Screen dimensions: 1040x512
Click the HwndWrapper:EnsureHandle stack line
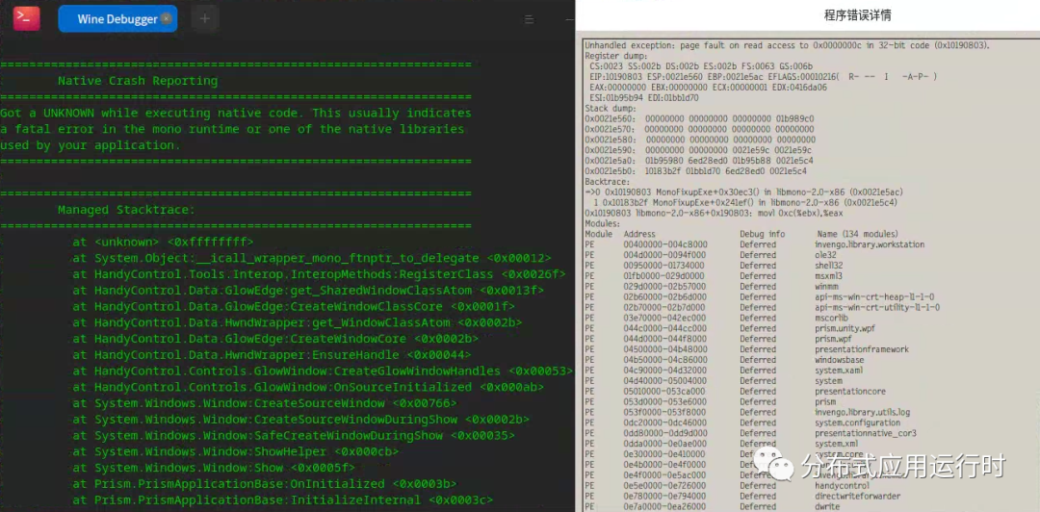(x=272, y=355)
